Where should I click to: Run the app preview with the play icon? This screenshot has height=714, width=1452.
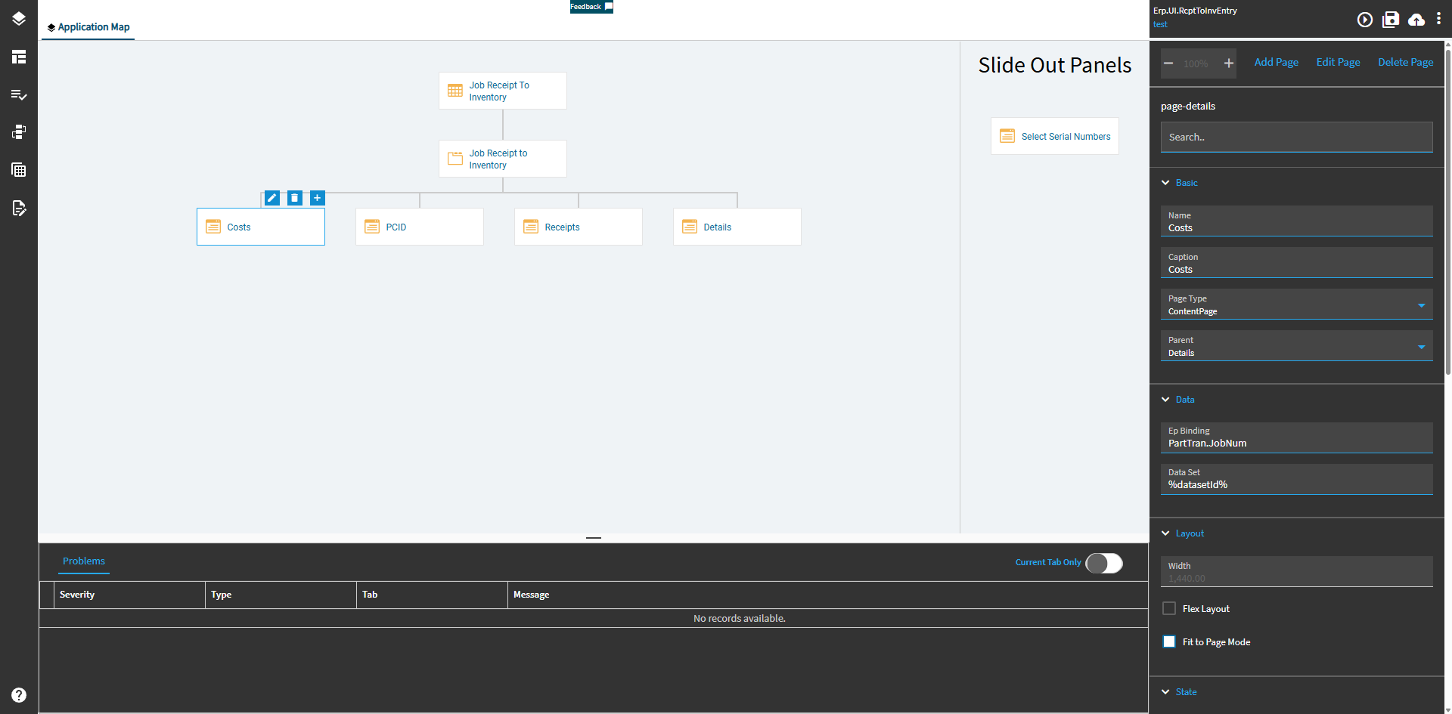(x=1365, y=20)
